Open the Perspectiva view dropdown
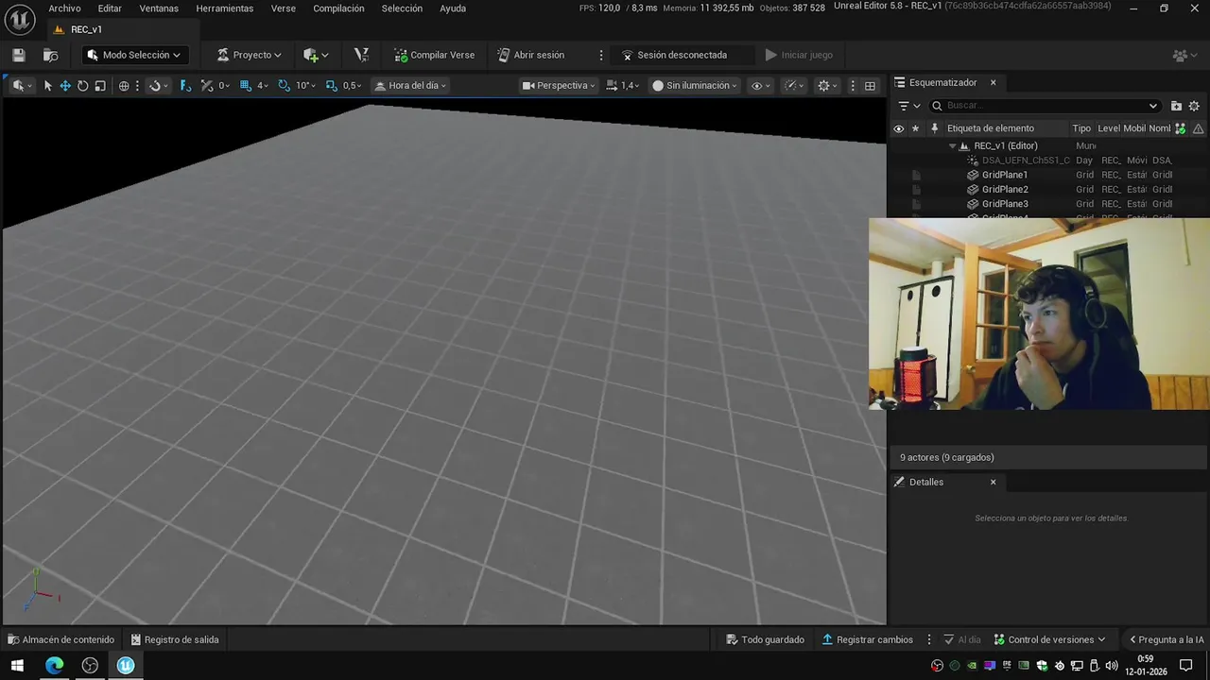Viewport: 1210px width, 680px height. (x=559, y=85)
